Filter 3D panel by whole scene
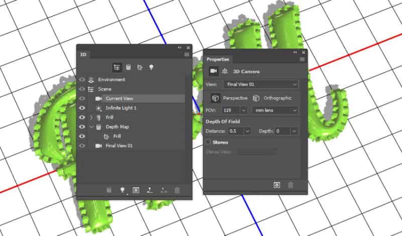Viewport: 402px width, 236px height. [x=117, y=68]
